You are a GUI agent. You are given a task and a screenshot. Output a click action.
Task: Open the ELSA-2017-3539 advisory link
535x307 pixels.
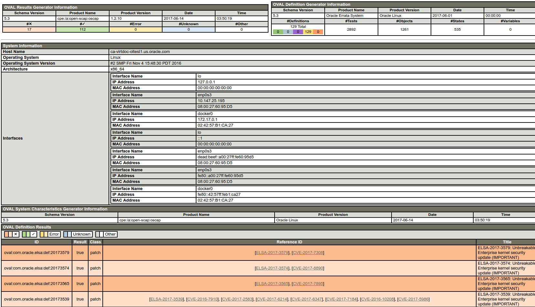(167, 299)
